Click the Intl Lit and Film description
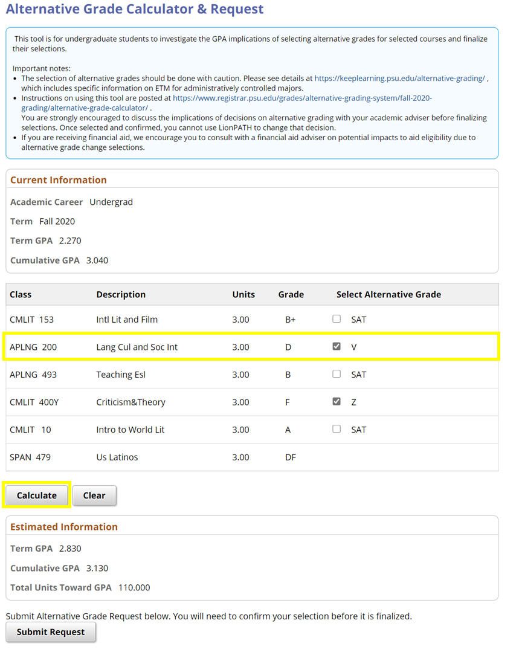This screenshot has width=522, height=658. (x=127, y=320)
